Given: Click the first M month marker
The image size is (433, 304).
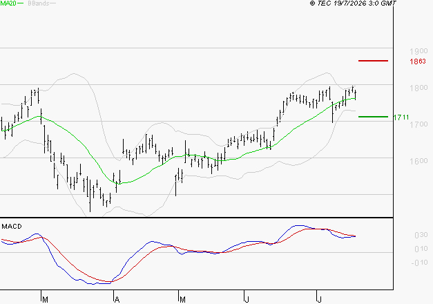Looking at the screenshot, I should 46,300.
